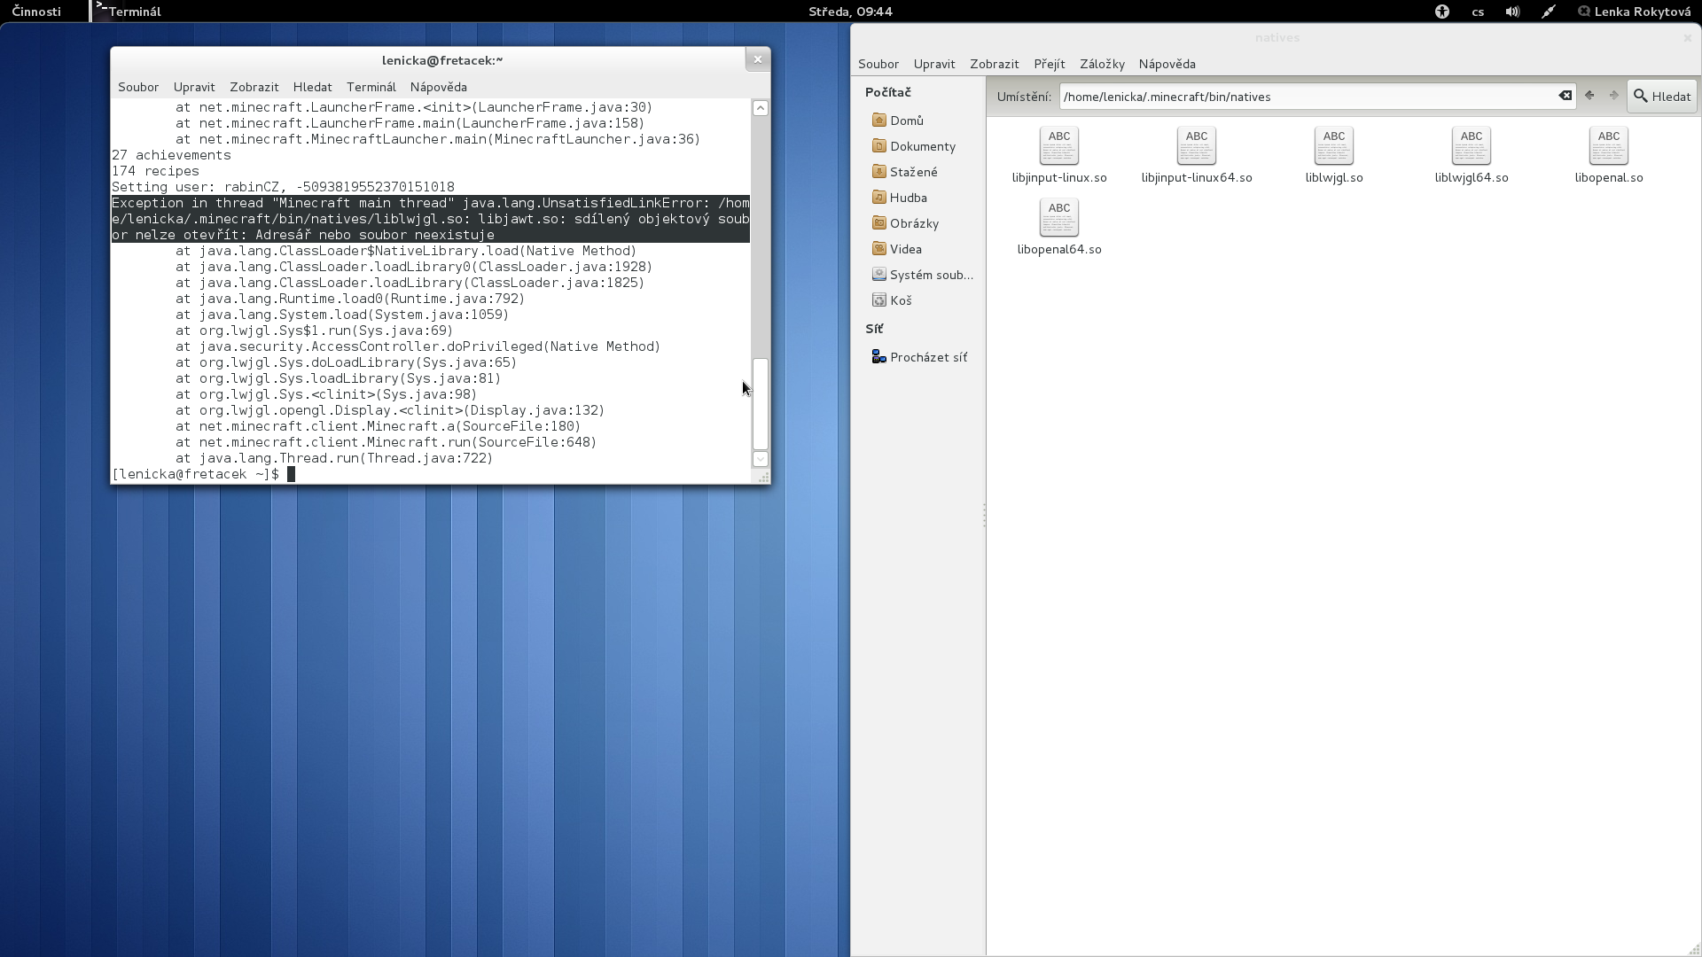Go forward with the right arrow in file manager
Viewport: 1702px width, 957px height.
[1613, 96]
